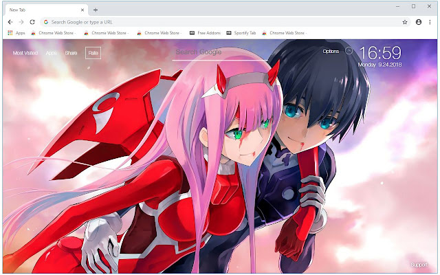Click the Rate button
440x275 pixels.
point(93,53)
